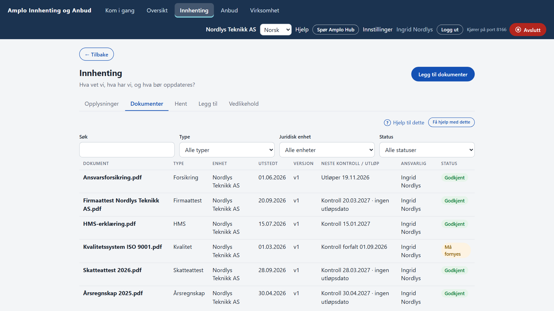Screen dimensions: 554x311
Task: Open the Kom i gang menu
Action: (120, 10)
